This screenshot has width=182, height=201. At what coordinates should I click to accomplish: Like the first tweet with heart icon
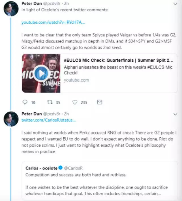pyautogui.click(x=75, y=102)
